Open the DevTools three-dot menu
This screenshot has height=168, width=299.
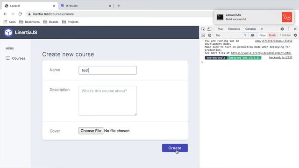pyautogui.click(x=289, y=29)
